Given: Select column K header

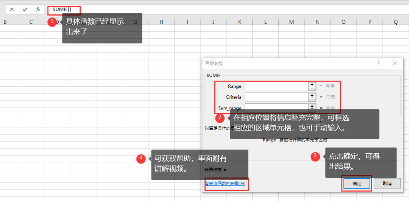Looking at the screenshot, I should [x=239, y=22].
